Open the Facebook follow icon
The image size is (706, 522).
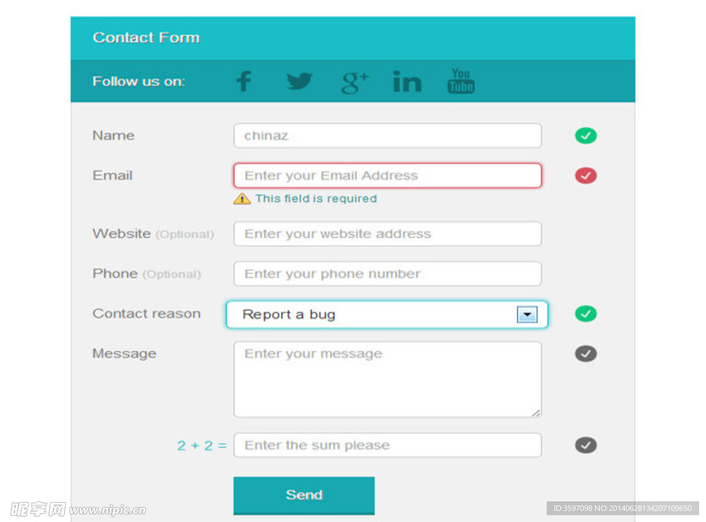244,81
